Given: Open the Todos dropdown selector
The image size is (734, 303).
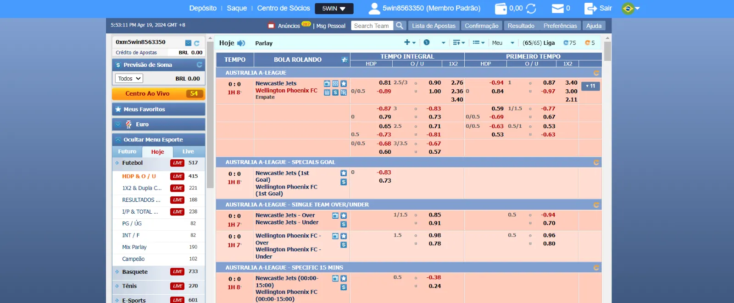Looking at the screenshot, I should (129, 78).
